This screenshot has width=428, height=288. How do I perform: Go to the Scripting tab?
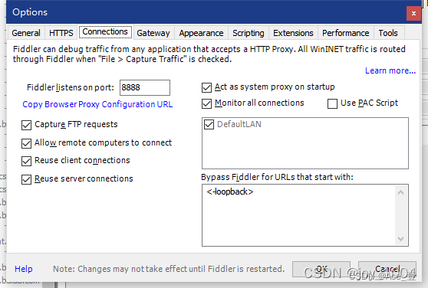coord(248,33)
